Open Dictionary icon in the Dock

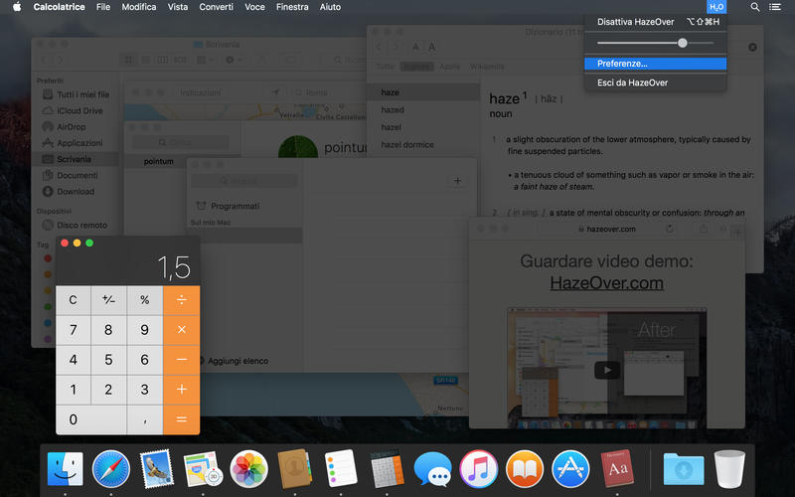617,469
